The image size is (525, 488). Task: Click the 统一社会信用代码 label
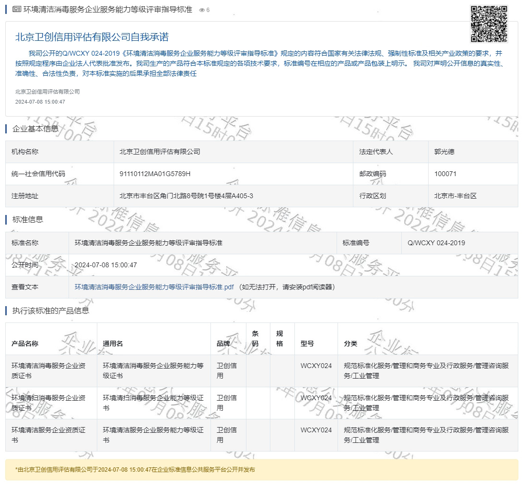point(38,174)
